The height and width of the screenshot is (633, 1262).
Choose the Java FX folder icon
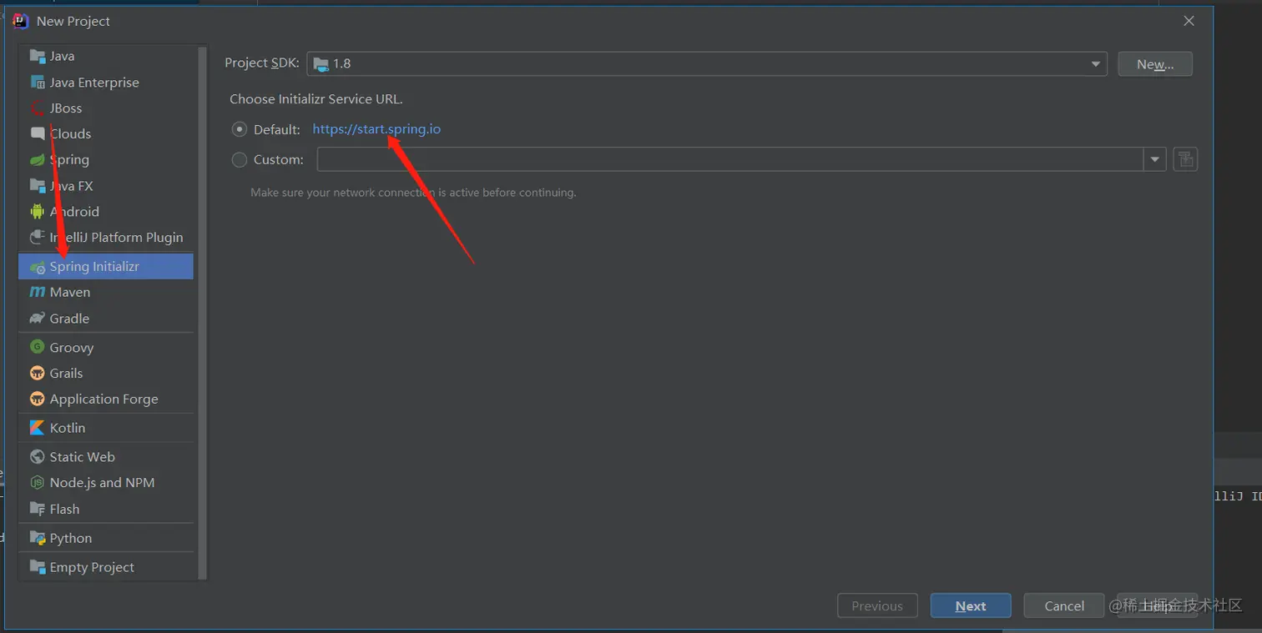point(38,185)
